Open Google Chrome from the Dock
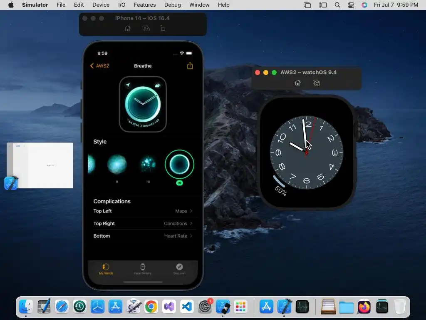This screenshot has width=426, height=320. [151, 307]
